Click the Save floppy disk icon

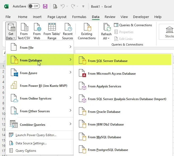[x=45, y=6]
